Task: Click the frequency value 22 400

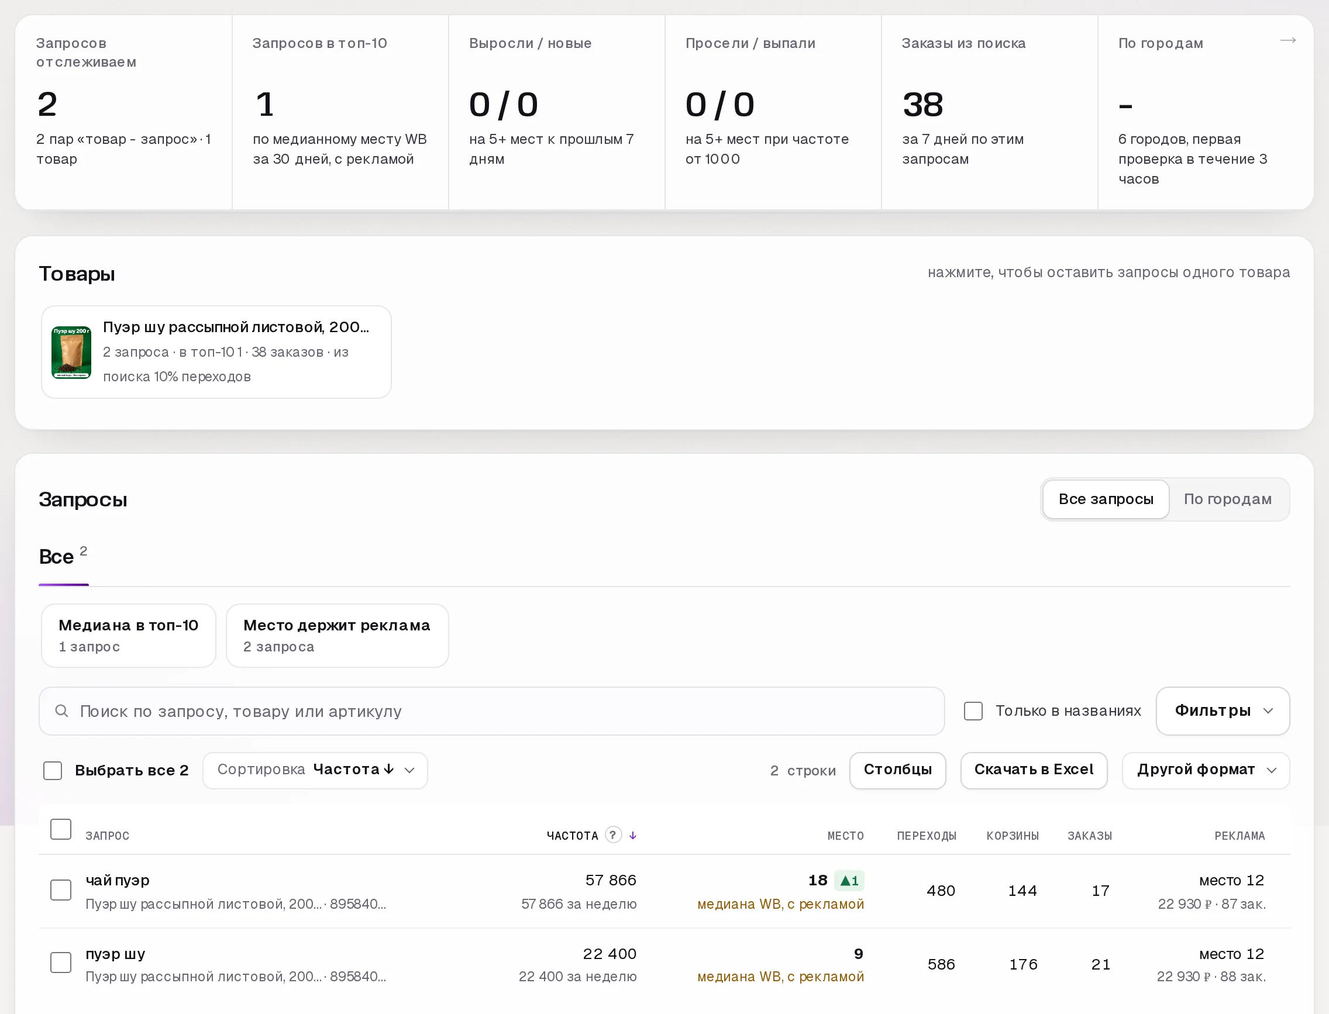Action: click(610, 954)
